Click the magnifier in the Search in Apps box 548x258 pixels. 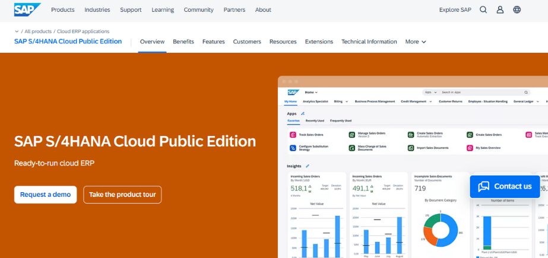click(x=525, y=93)
